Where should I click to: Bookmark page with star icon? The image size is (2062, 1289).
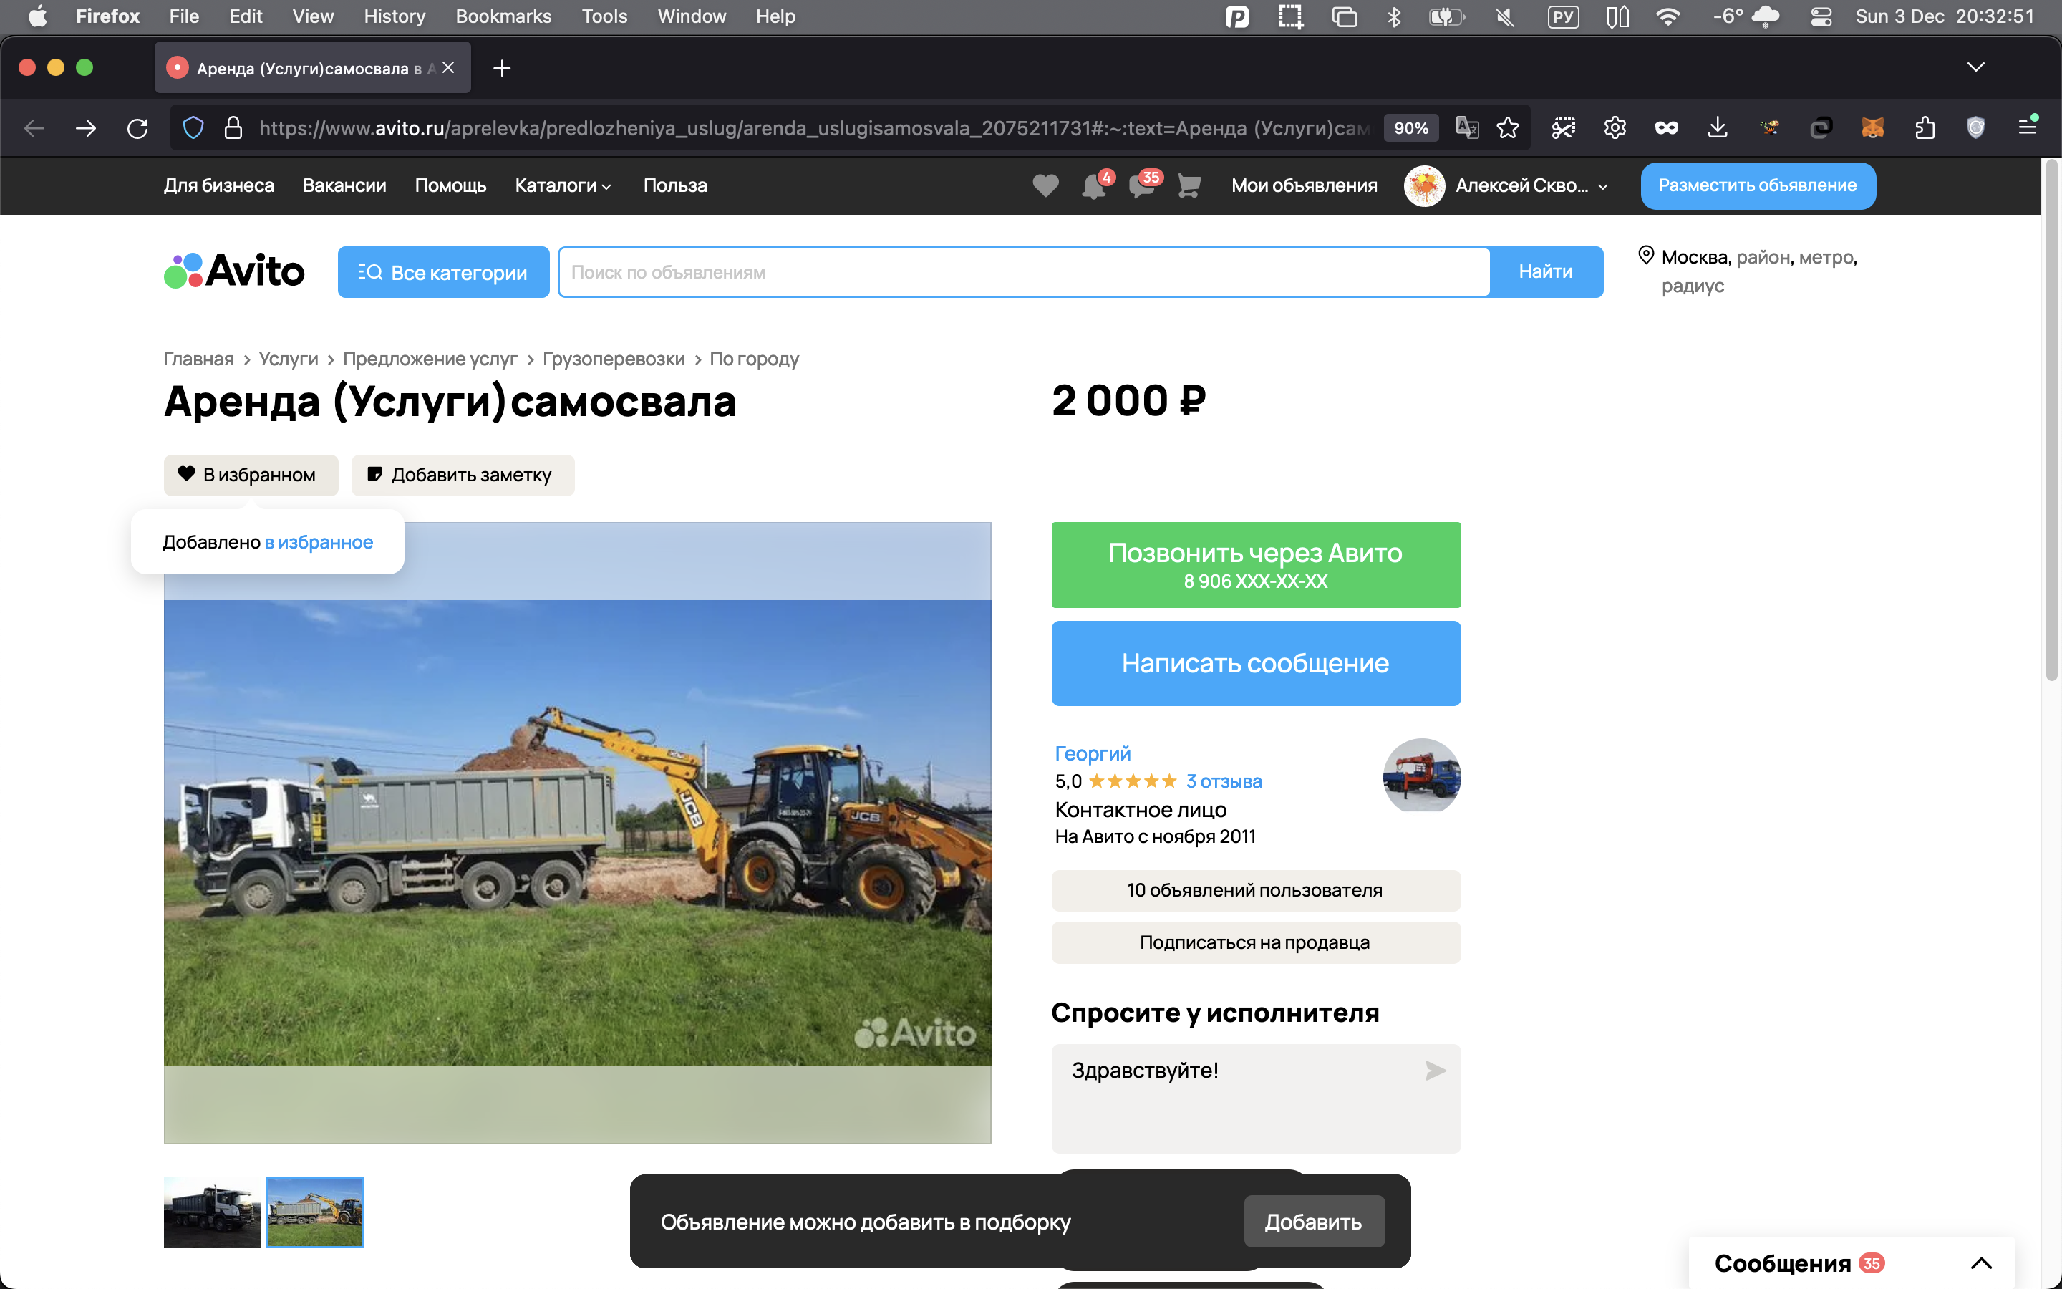[x=1507, y=129]
